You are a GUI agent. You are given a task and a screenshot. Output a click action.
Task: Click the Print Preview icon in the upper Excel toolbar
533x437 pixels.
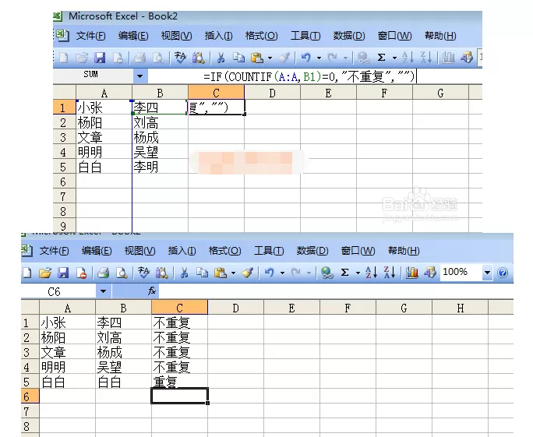[x=158, y=58]
